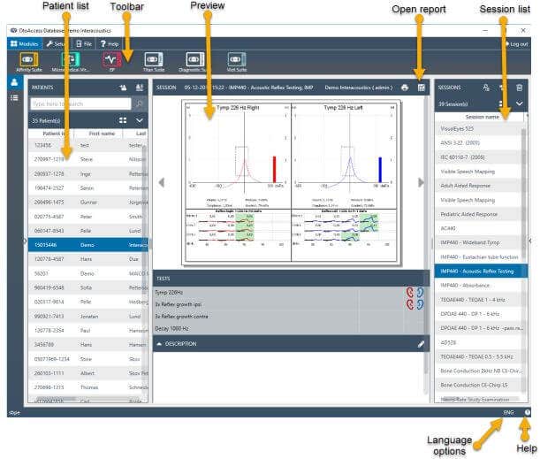Select patient row 280937-1278
The height and width of the screenshot is (459, 540).
(87, 174)
